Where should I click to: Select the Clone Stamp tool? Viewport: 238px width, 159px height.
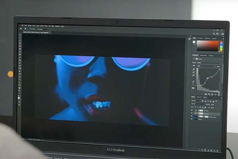click(20, 60)
